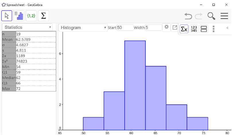Select the Mean value 62.5789
The width and height of the screenshot is (236, 137).
click(23, 39)
